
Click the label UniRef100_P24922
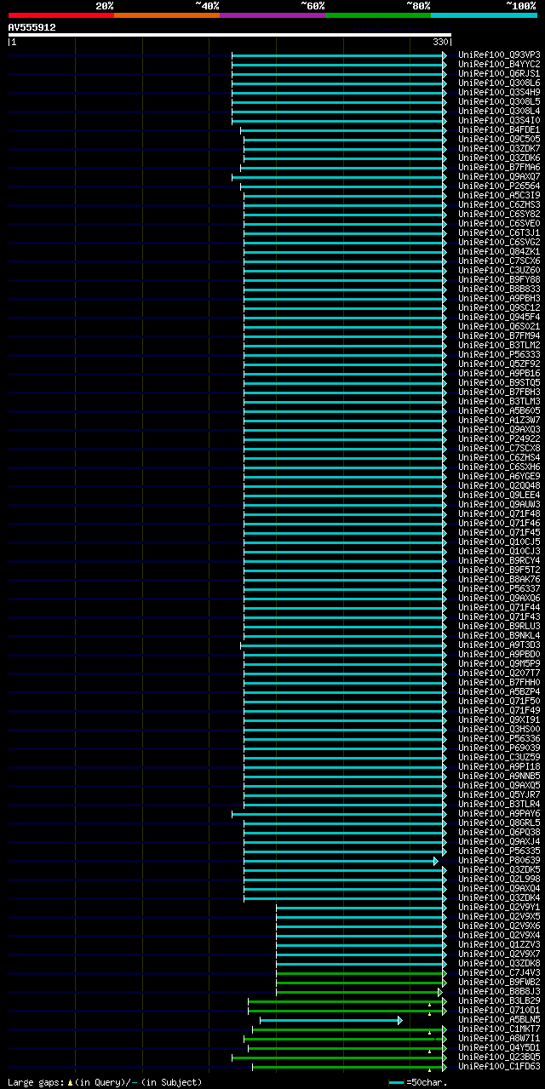[x=499, y=438]
